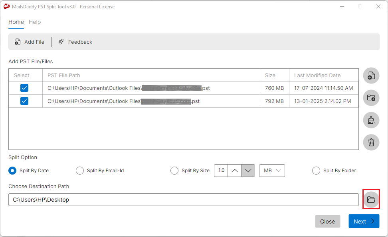
Task: Choose the Split By Email-Id option
Action: pos(80,170)
